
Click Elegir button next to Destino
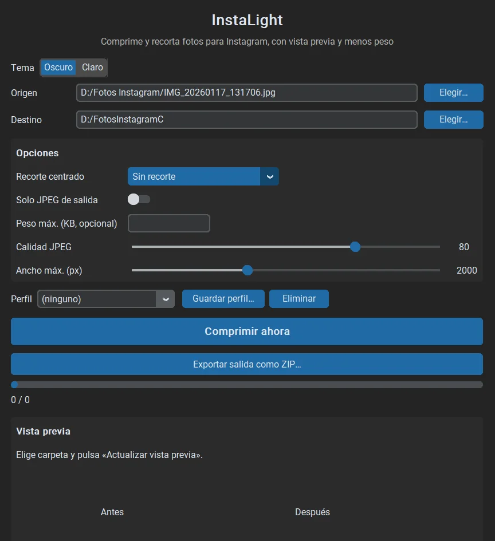(x=453, y=120)
